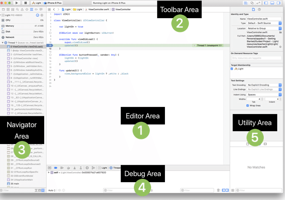Open the Line Endings dropdown
The height and width of the screenshot is (200, 285).
tap(264, 89)
